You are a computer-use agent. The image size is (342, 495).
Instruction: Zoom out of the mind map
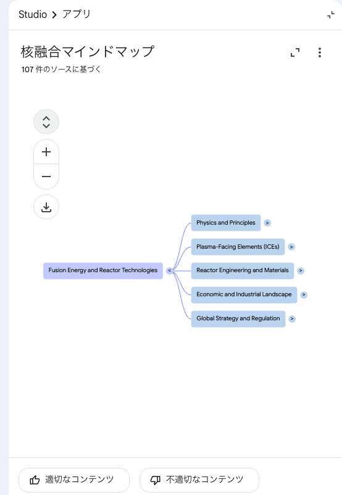46,177
